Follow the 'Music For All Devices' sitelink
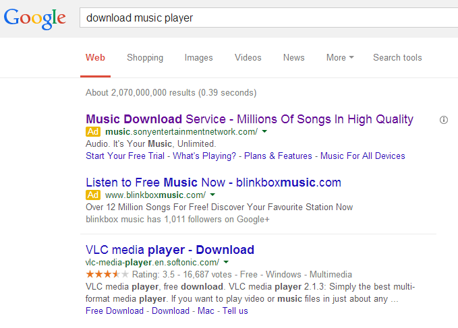Viewport: 458px width, 328px height. (362, 156)
